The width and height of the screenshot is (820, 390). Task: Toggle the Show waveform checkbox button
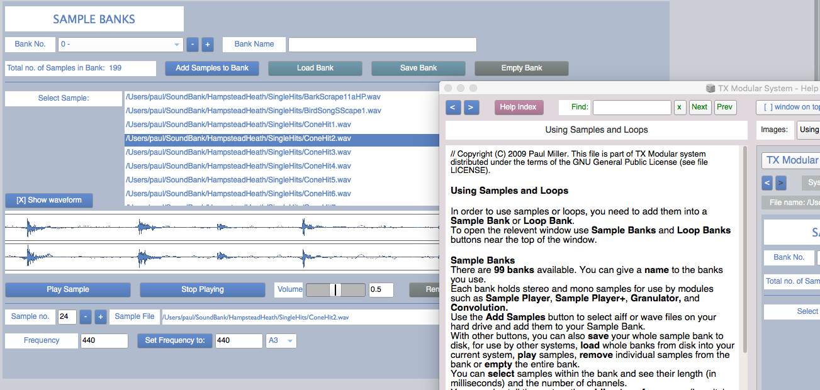pos(49,200)
